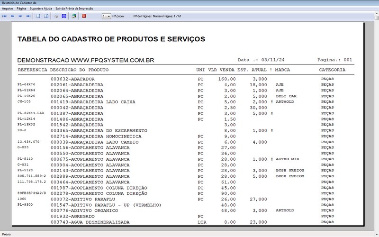Click the BELT CAR brand cell
Screen dimensions: 379x237
click(286, 96)
